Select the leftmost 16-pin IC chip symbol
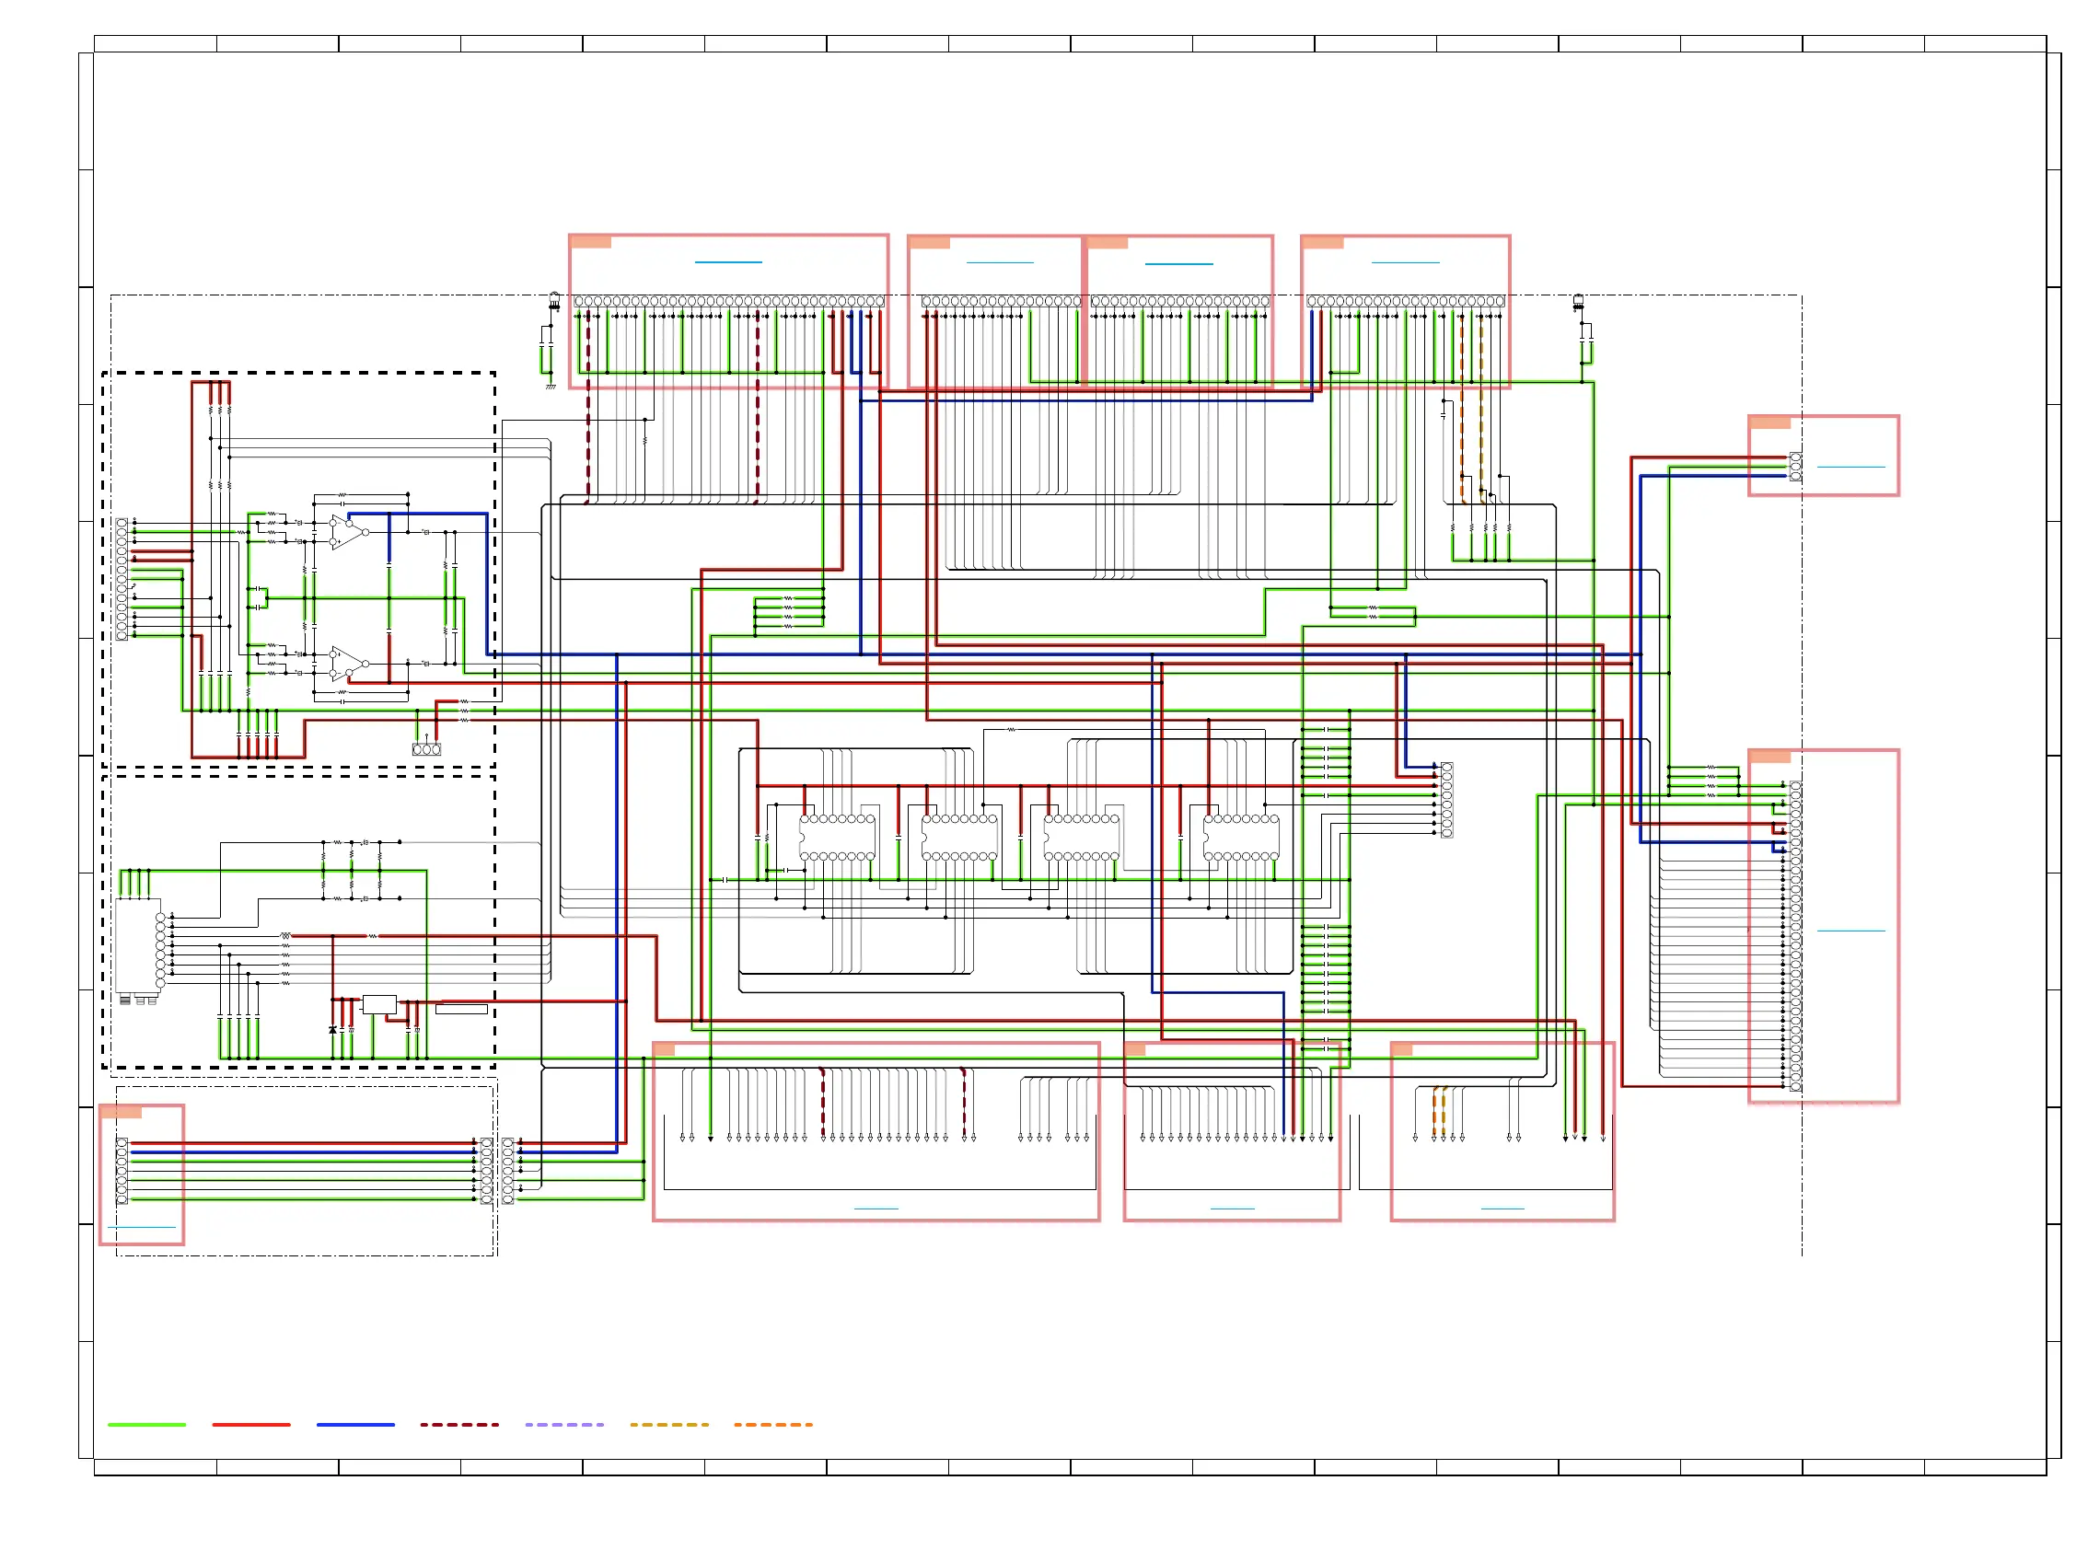The width and height of the screenshot is (2088, 1550). pos(837,837)
